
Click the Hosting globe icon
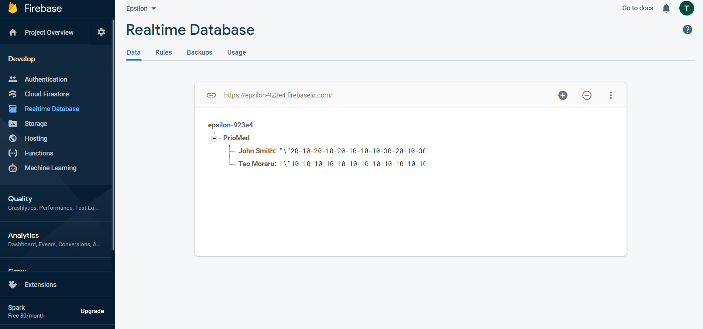click(x=13, y=138)
